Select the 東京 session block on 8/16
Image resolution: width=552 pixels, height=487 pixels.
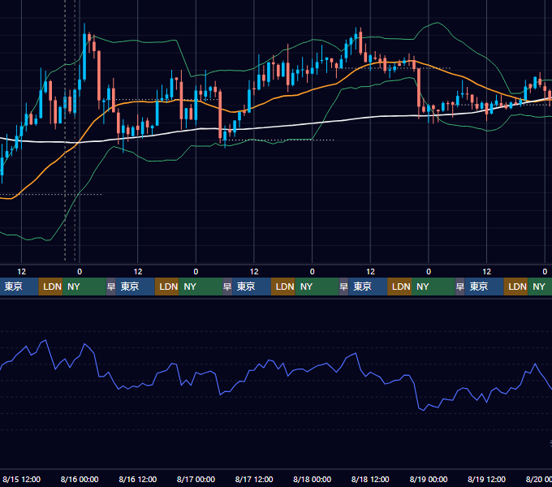pyautogui.click(x=136, y=287)
